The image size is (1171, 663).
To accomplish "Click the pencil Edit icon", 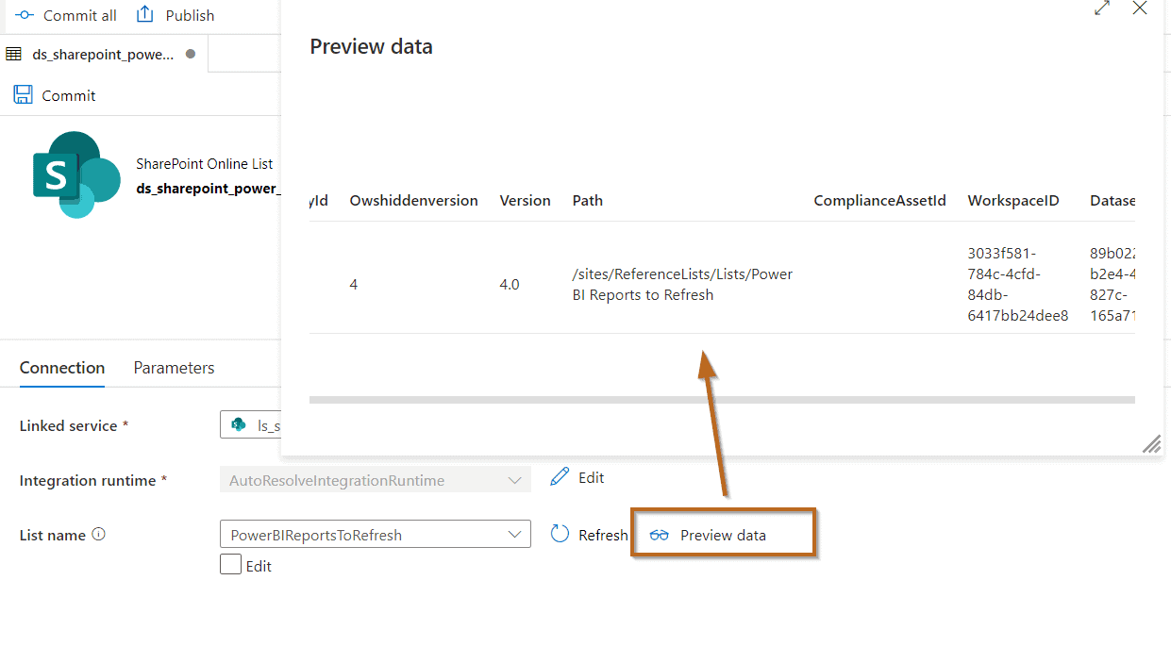I will [560, 476].
